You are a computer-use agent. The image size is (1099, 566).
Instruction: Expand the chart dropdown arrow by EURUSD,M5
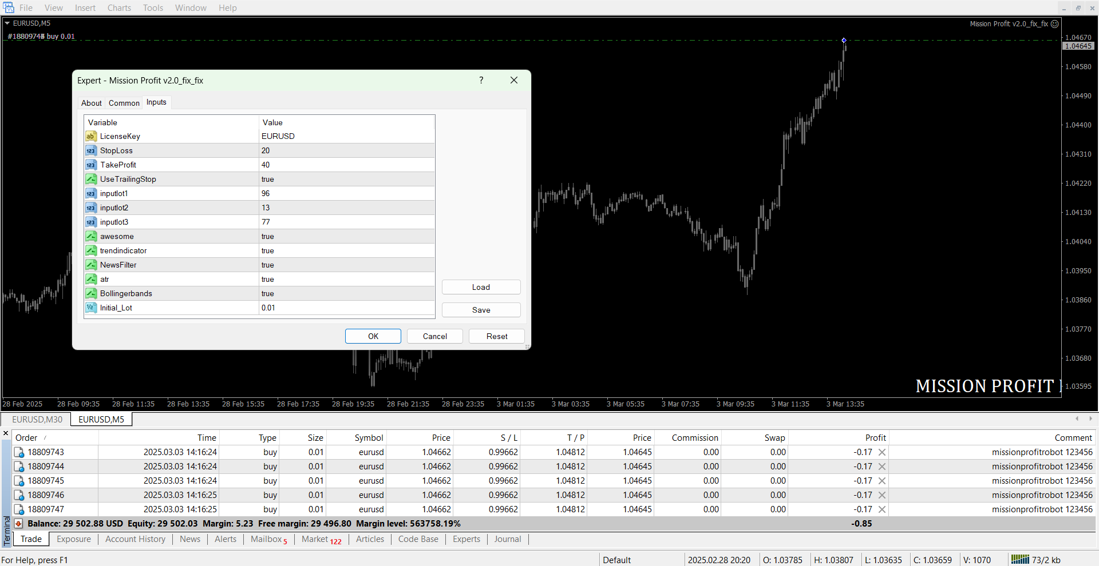(7, 23)
